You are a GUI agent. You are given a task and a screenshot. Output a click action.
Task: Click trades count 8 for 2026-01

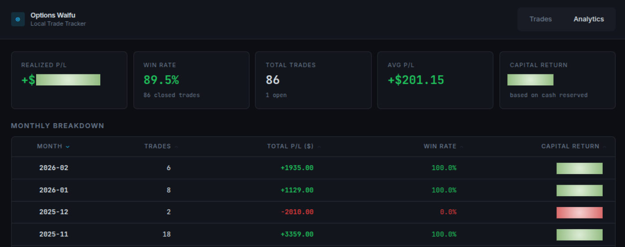coord(169,190)
